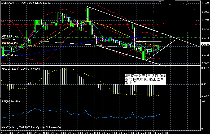The width and height of the screenshot is (210, 134).
Task: Click the 1.1685 price axis label
Action: pos(205,63)
